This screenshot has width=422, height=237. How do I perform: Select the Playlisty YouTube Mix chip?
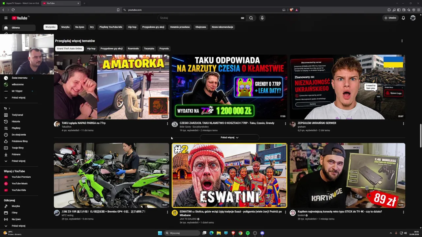coord(111,27)
